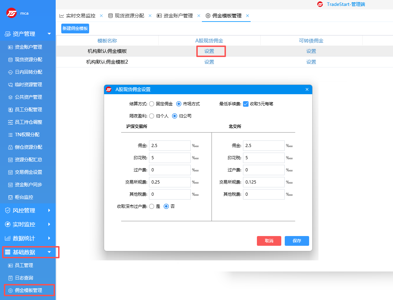Image resolution: width=393 pixels, height=300 pixels.
Task: Expand the 风控管理 section arrow
Action: click(49, 210)
